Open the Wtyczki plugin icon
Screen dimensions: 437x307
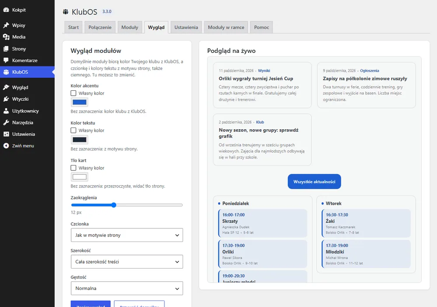(x=6, y=99)
